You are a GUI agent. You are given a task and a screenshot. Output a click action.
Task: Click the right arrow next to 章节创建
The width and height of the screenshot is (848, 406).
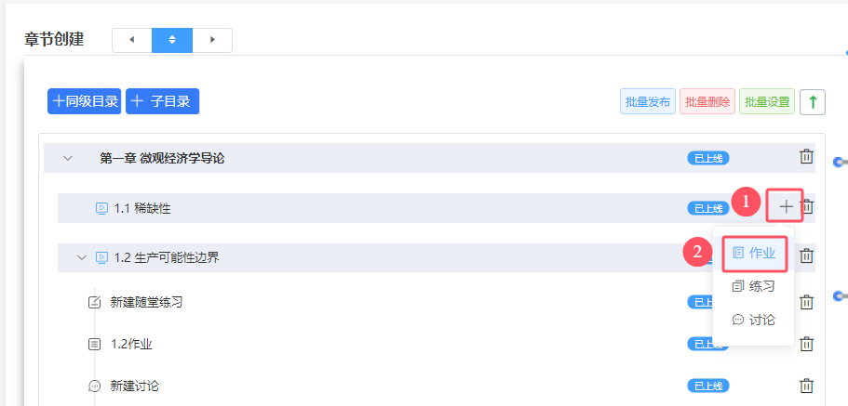(x=212, y=40)
